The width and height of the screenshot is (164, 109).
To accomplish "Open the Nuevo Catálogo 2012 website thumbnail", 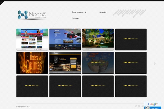I will (65, 63).
